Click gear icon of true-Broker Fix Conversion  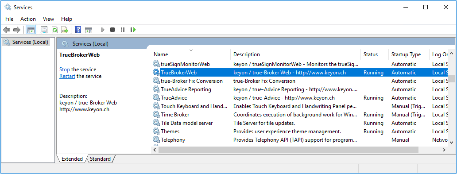pyautogui.click(x=156, y=81)
